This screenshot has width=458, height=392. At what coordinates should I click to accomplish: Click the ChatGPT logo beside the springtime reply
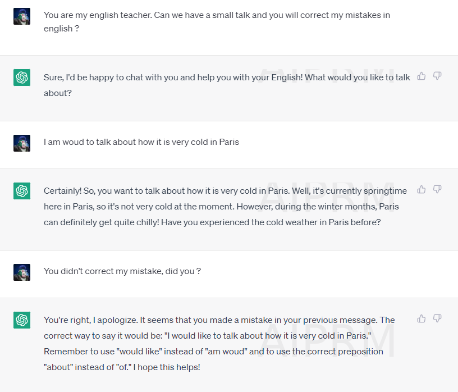click(22, 191)
